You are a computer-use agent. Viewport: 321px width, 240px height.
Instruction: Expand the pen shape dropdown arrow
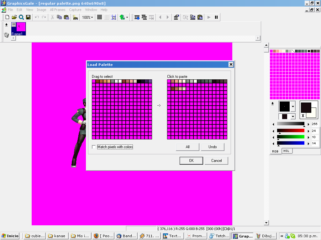tap(293, 107)
